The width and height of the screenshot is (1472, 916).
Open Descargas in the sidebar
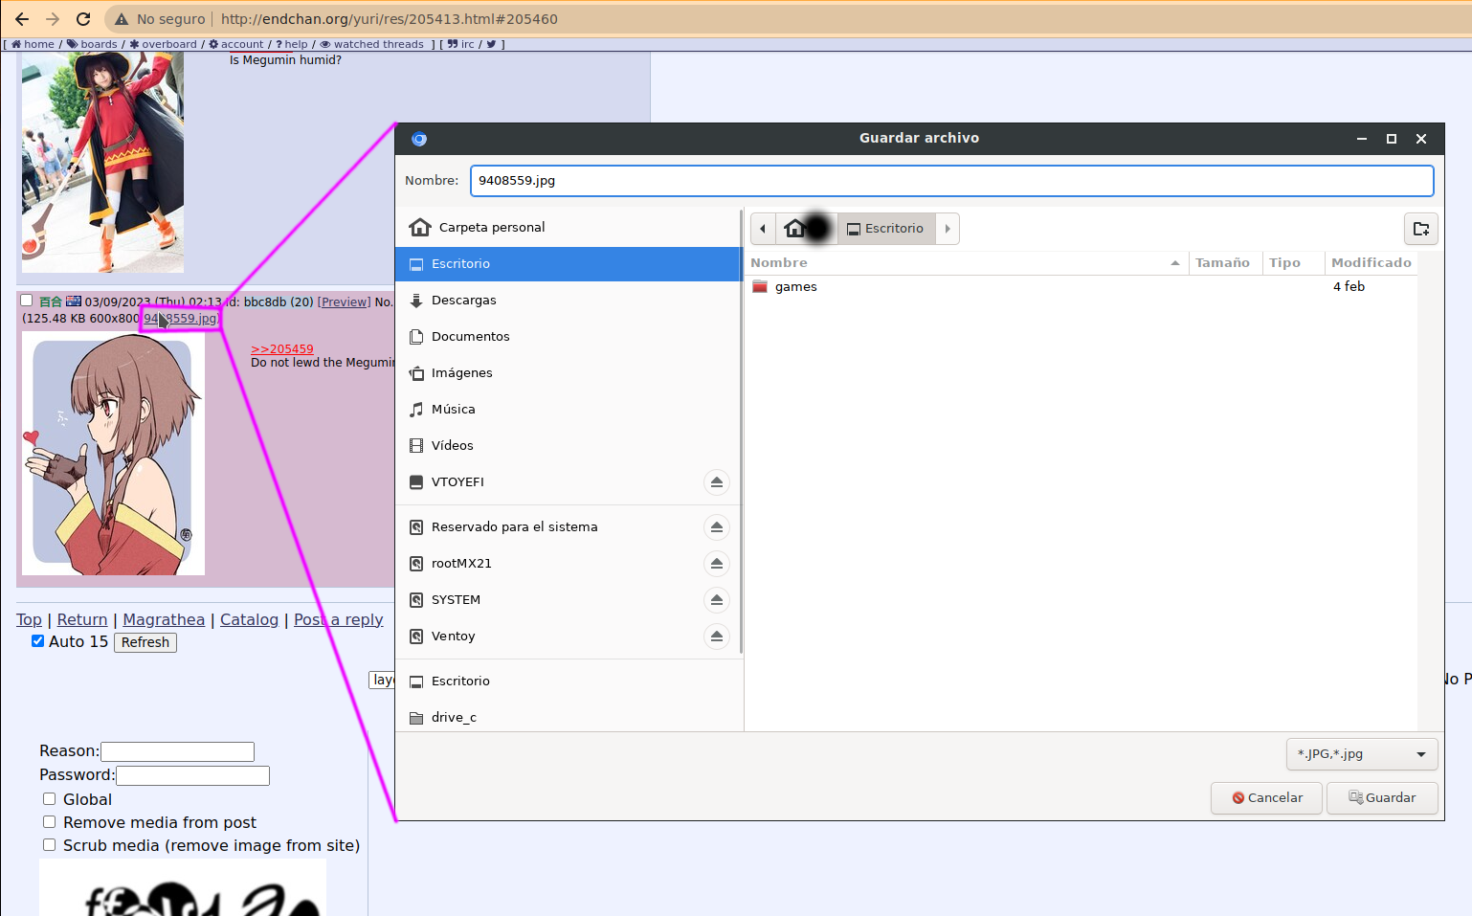[569, 301]
